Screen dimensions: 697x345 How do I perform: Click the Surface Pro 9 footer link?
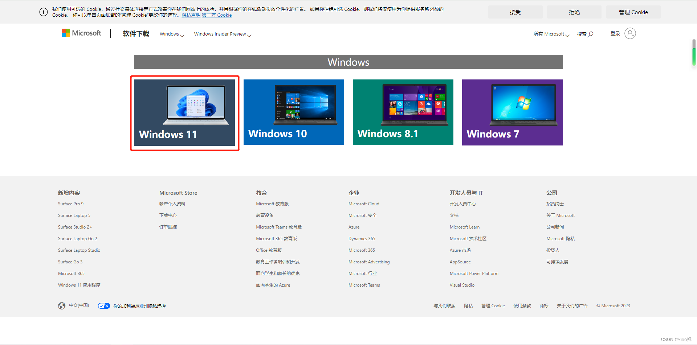(71, 204)
